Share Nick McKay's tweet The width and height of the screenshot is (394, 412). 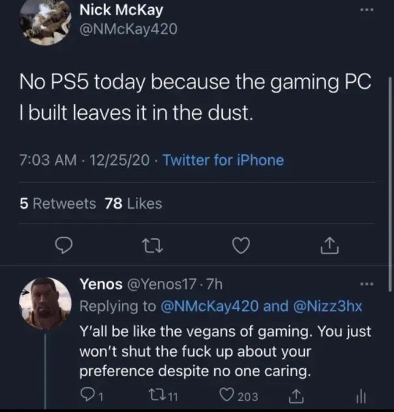pyautogui.click(x=330, y=246)
